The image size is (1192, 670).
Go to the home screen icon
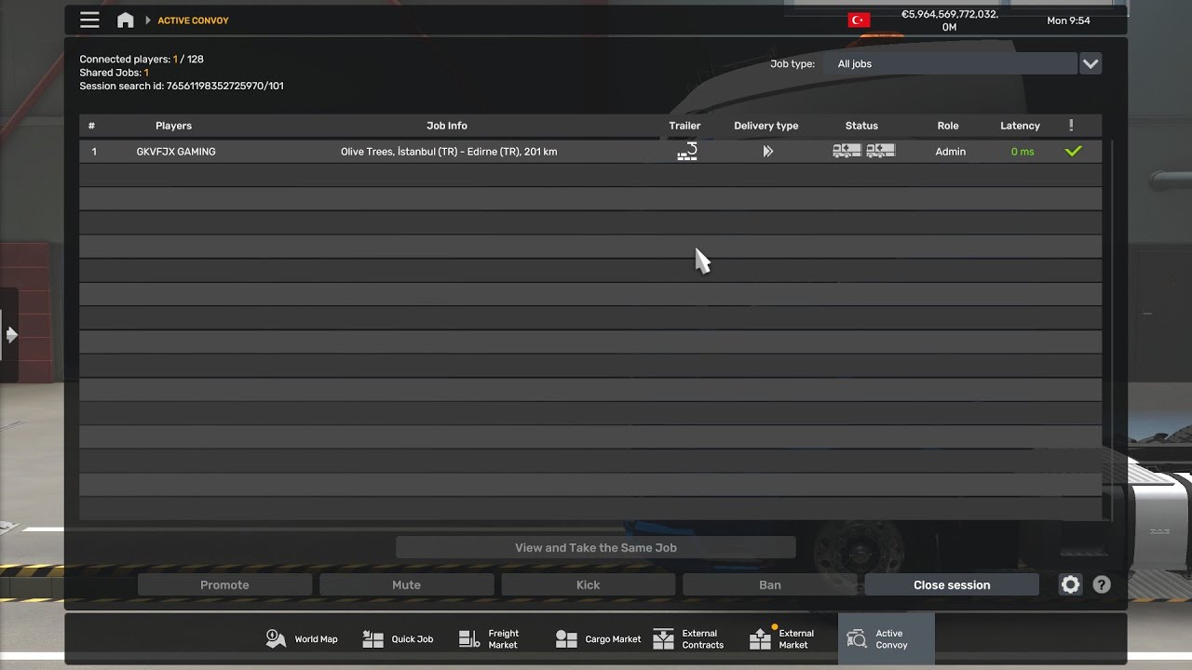pyautogui.click(x=125, y=20)
